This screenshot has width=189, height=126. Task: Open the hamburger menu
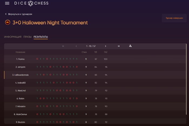[x=7, y=3]
